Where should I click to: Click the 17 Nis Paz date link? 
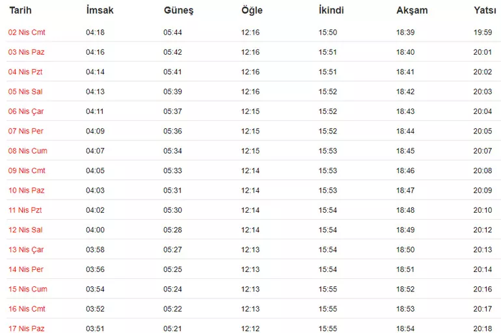point(26,328)
